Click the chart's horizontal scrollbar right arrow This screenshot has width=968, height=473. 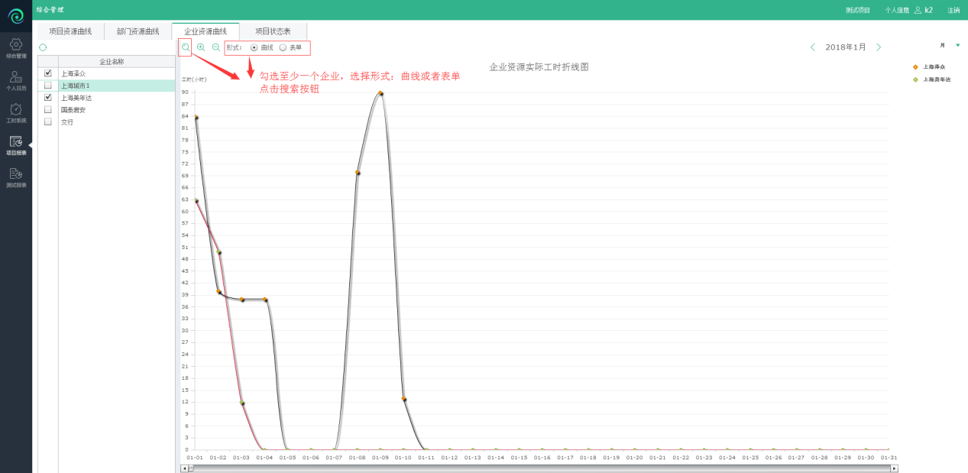coord(894,468)
